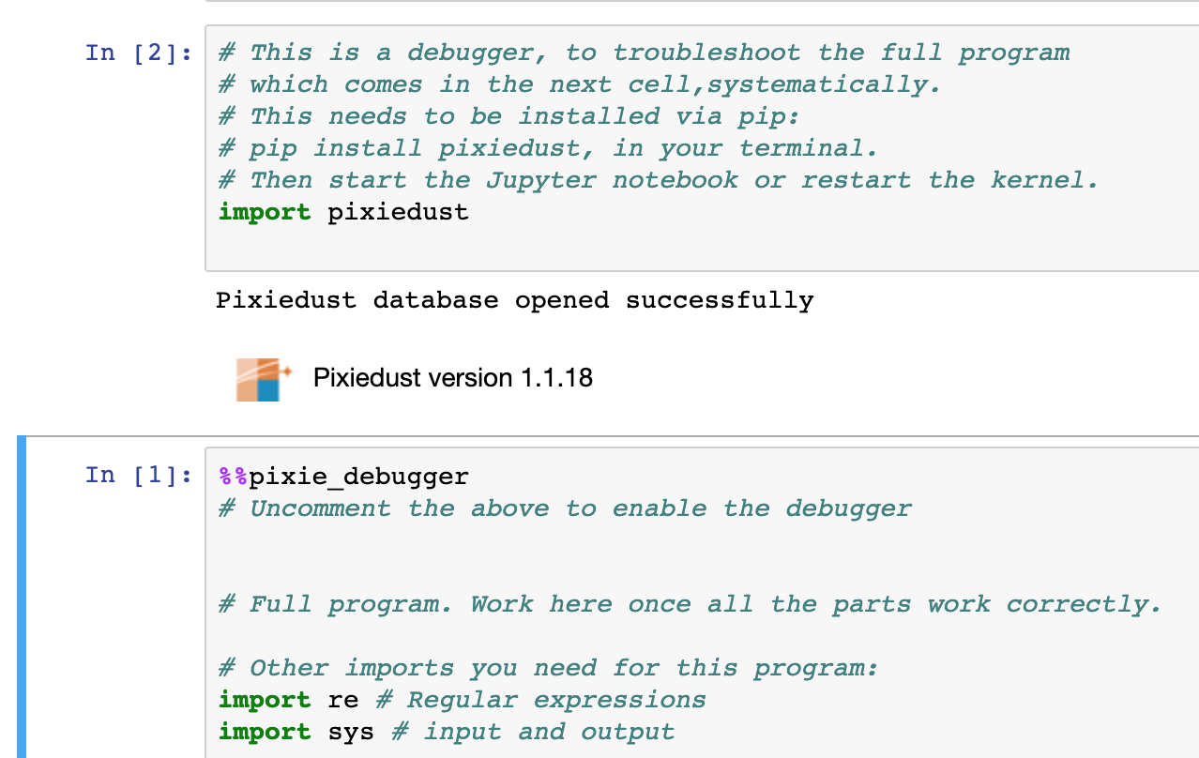Place cursor on the import re line
The width and height of the screenshot is (1199, 758).
click(x=463, y=700)
